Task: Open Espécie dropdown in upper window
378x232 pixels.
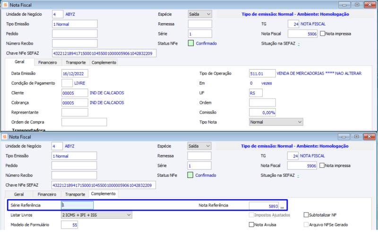Action: coord(200,14)
